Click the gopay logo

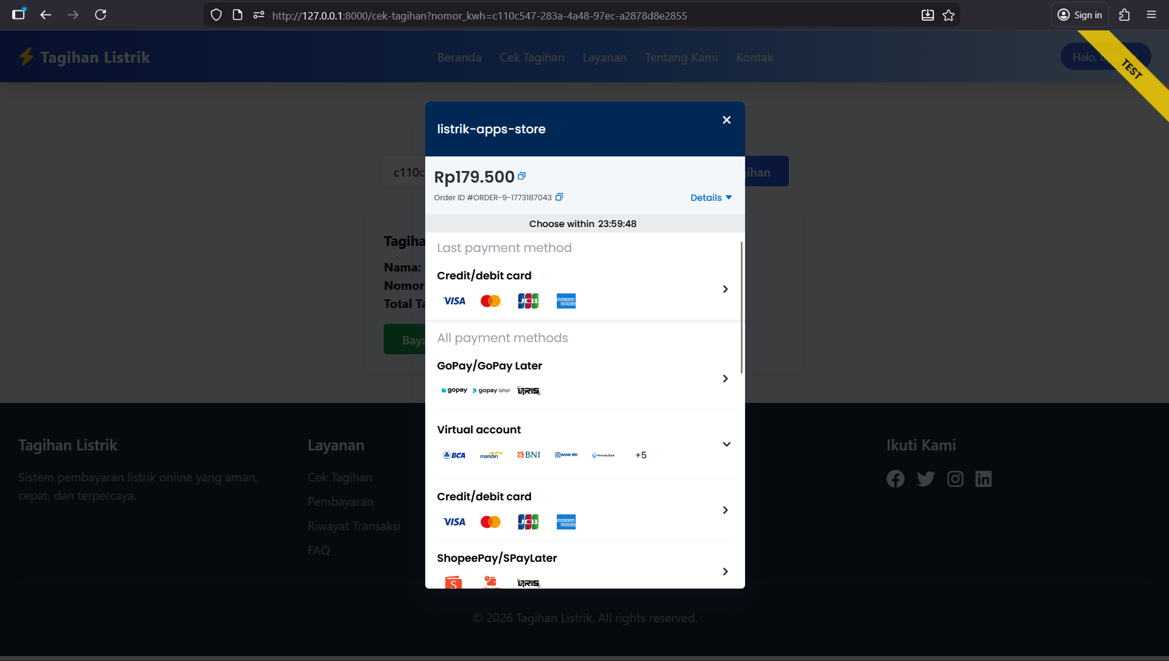coord(454,390)
